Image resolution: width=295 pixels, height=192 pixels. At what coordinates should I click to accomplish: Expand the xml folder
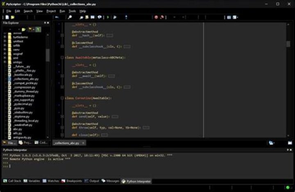coord(5,58)
